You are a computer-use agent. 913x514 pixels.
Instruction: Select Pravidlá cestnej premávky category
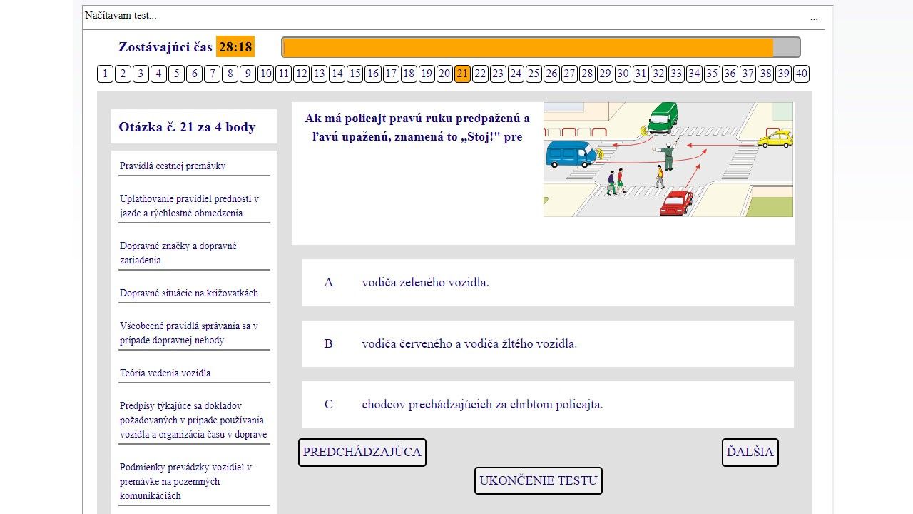pyautogui.click(x=173, y=166)
